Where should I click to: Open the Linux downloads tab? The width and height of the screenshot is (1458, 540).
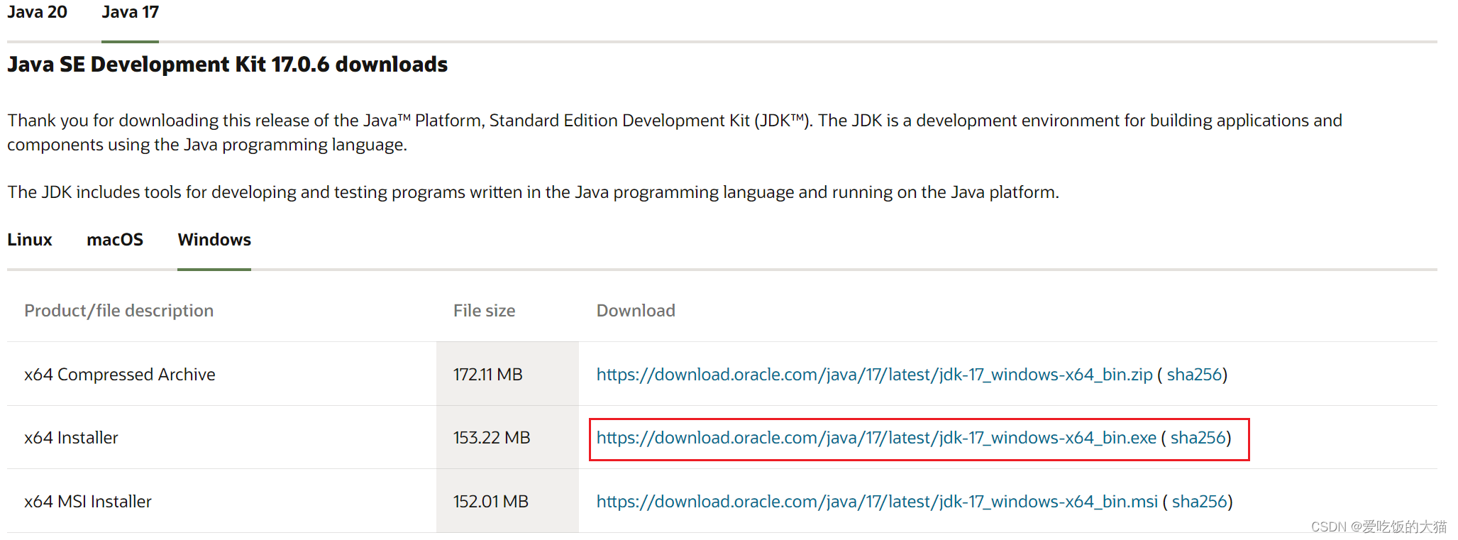tap(30, 240)
